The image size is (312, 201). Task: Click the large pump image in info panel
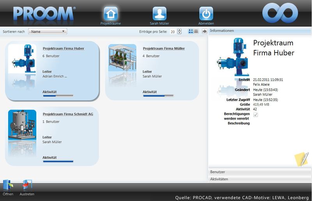coord(232,57)
